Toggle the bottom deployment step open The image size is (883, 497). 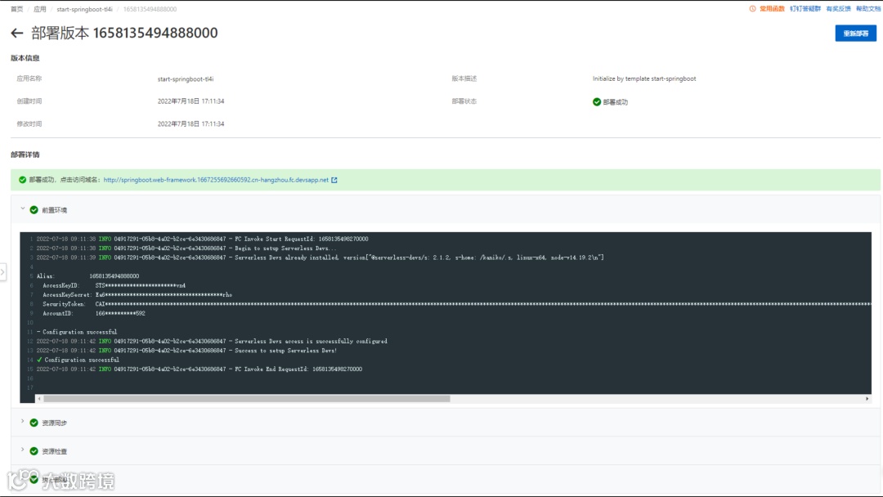(22, 477)
